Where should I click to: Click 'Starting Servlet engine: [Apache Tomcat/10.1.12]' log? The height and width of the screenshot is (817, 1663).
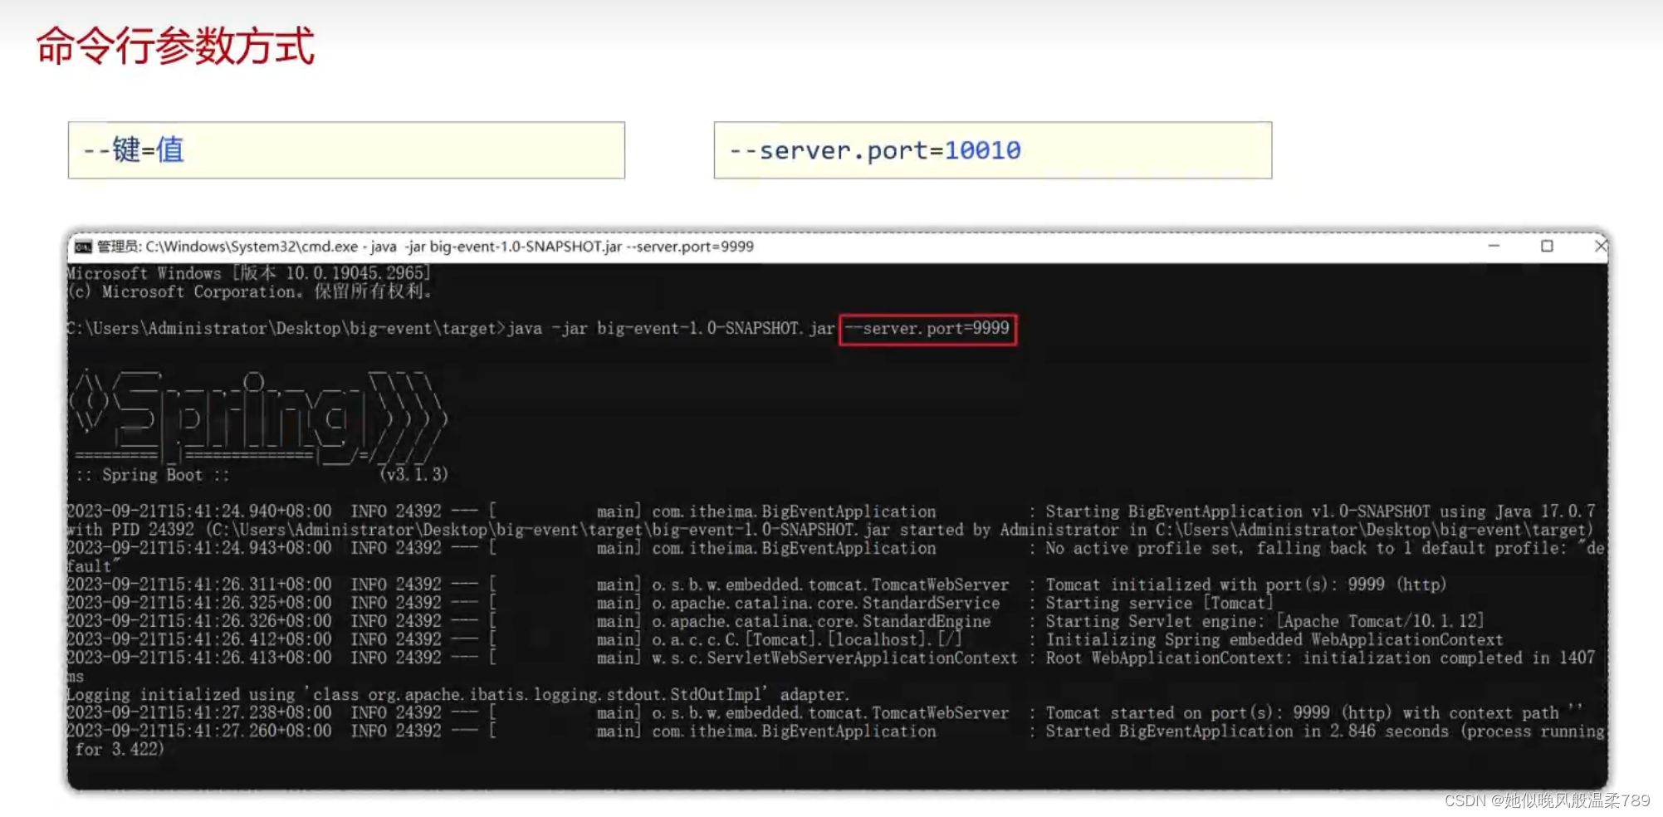(1264, 621)
